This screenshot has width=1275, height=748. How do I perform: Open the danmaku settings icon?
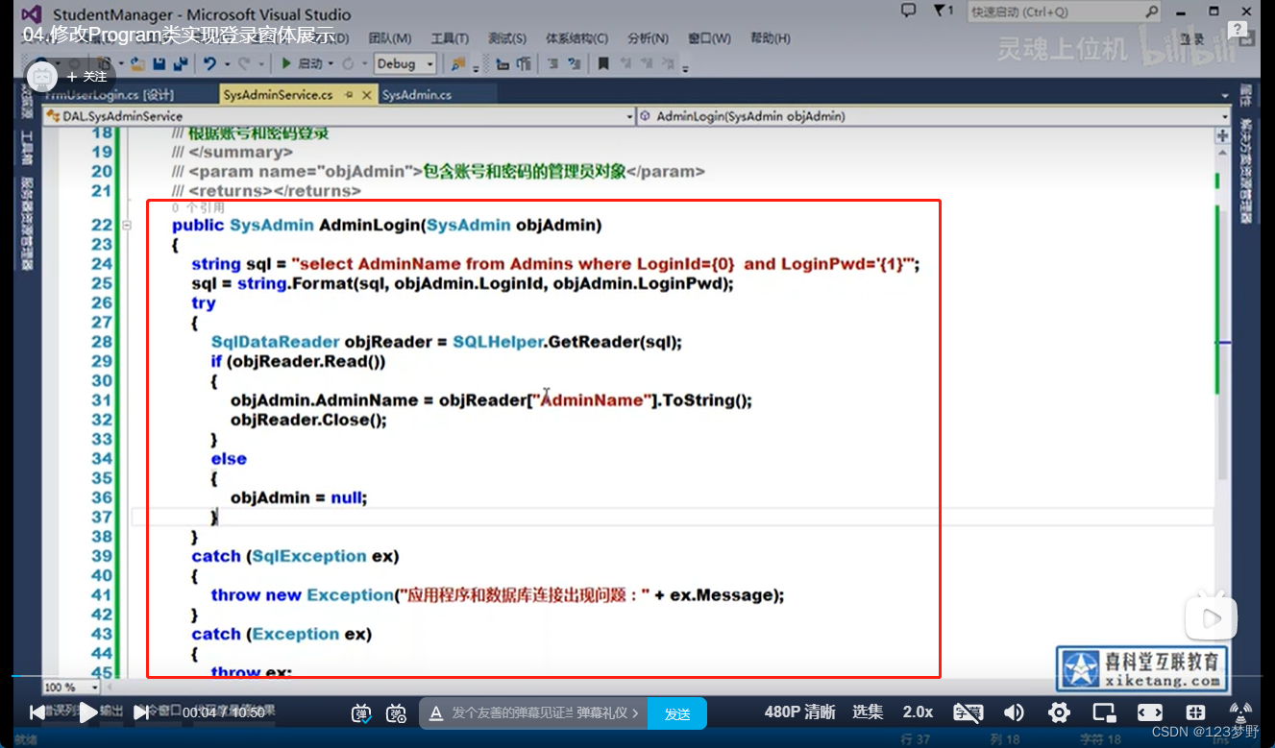396,712
